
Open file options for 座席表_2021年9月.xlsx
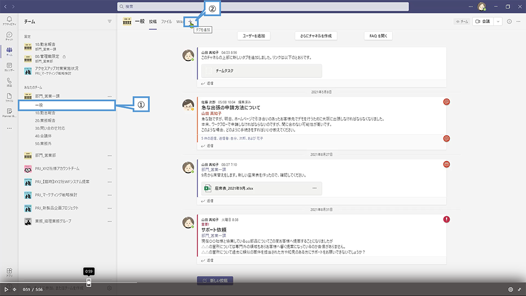click(x=315, y=188)
